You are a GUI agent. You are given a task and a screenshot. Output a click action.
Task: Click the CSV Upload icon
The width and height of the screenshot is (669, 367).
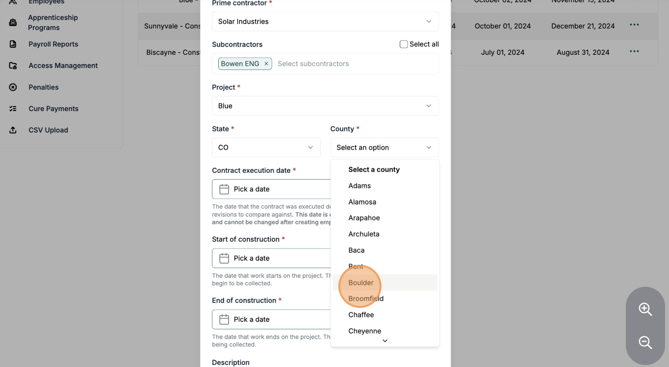tap(13, 130)
